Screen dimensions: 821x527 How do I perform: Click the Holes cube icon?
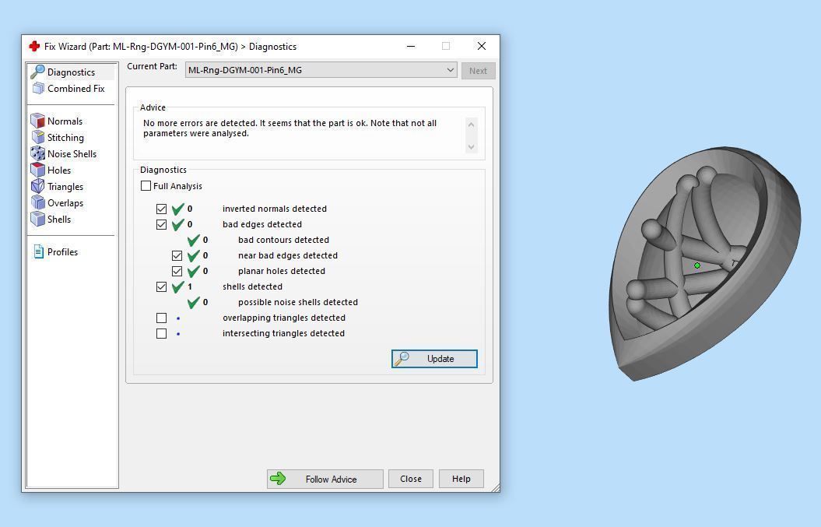pos(37,170)
